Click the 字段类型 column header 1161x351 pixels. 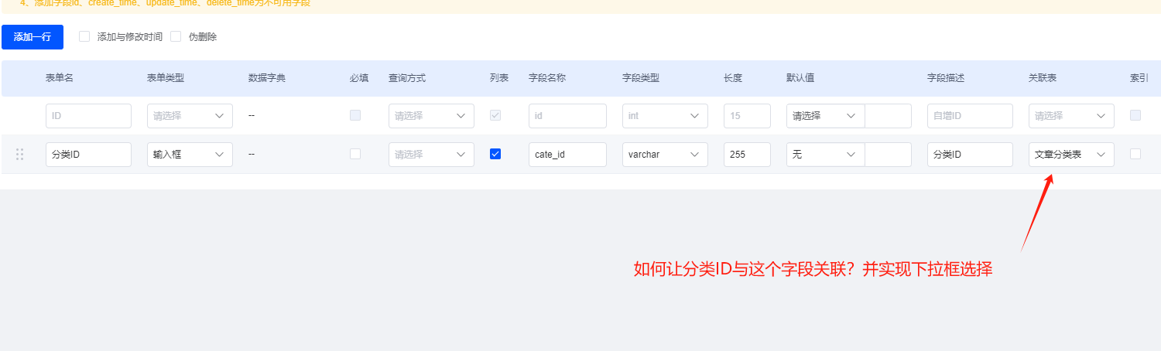(x=641, y=78)
